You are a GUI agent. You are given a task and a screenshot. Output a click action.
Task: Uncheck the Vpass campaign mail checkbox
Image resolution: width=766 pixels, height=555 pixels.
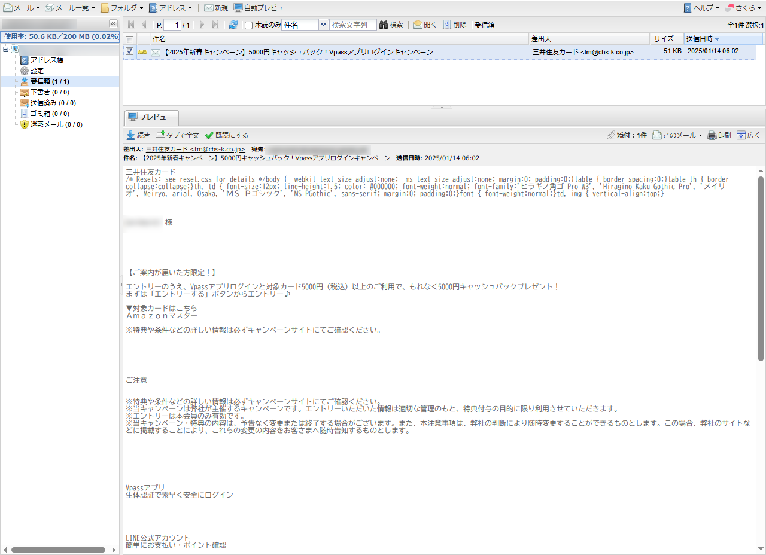[x=129, y=51]
